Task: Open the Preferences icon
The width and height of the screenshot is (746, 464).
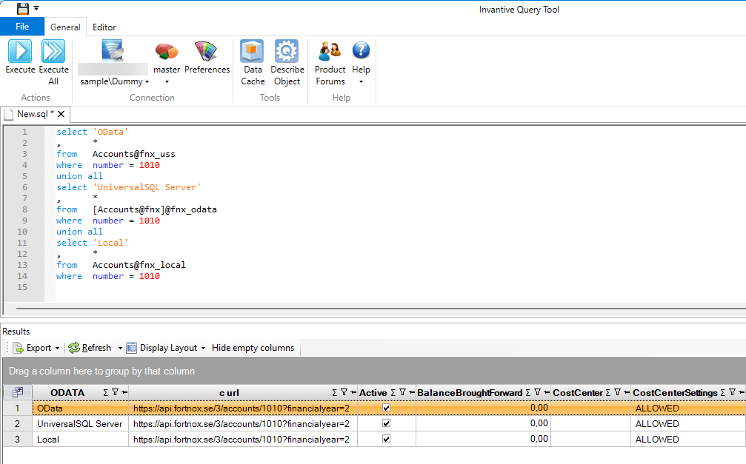Action: (x=207, y=51)
